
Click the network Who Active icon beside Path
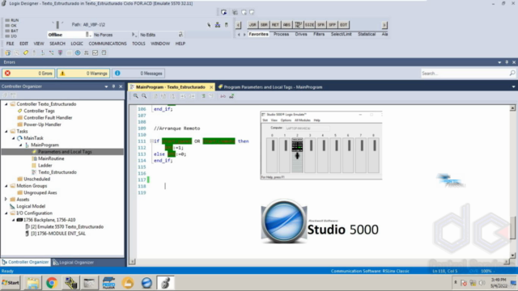218,25
